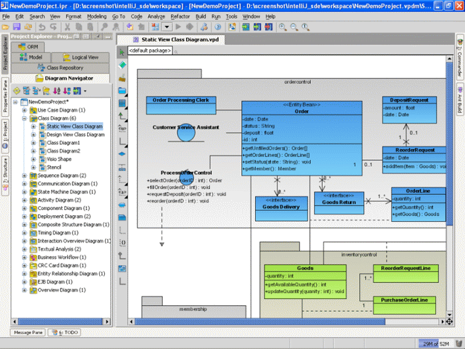Click the Copy toolbar icon
Viewport: 465px width, 349px height.
[x=78, y=27]
